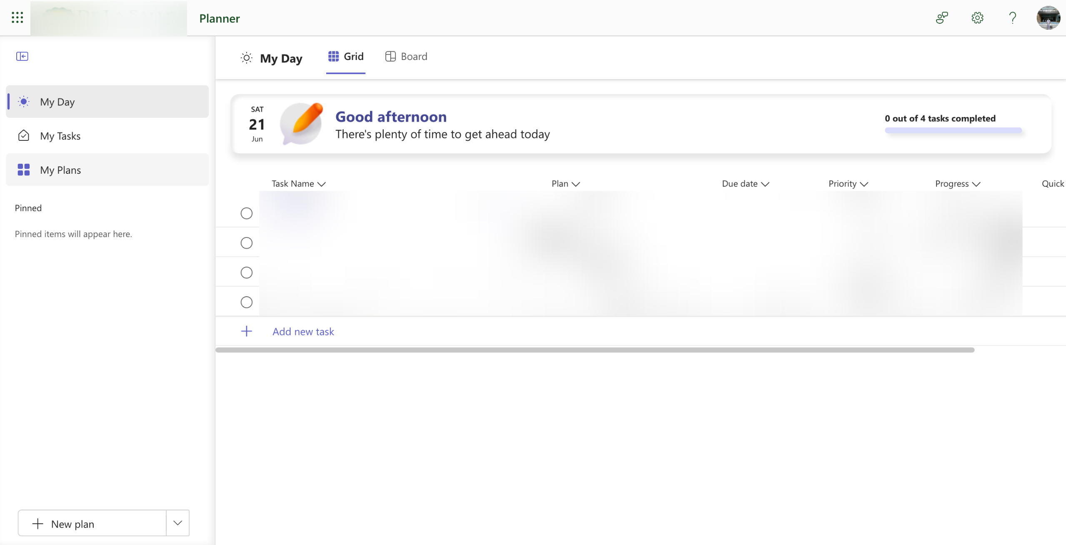The height and width of the screenshot is (545, 1066).
Task: Click the plus icon beside Add new task
Action: pos(247,331)
